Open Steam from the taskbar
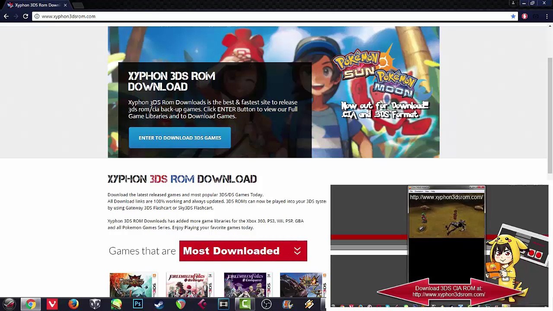The image size is (553, 311). coord(159,305)
